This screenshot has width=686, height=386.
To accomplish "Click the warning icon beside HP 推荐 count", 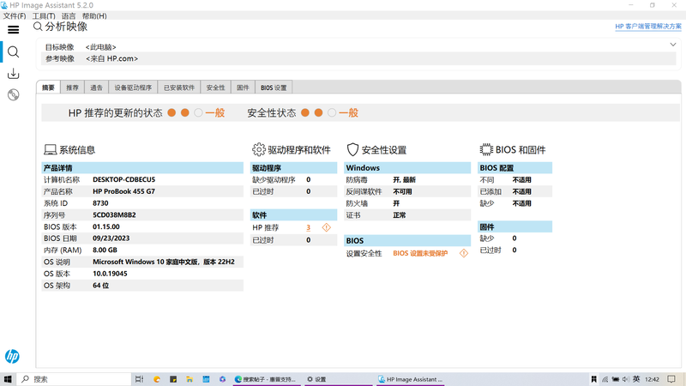I will point(326,227).
